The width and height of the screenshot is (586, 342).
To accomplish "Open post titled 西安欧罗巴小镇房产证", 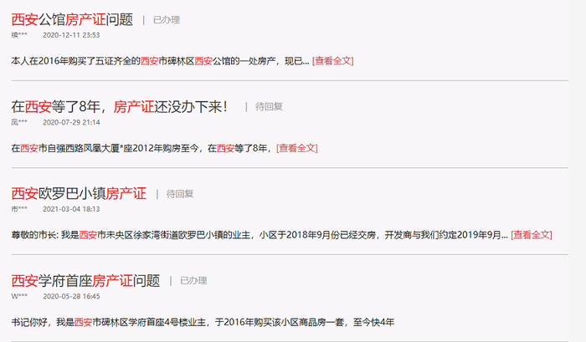I will point(79,193).
